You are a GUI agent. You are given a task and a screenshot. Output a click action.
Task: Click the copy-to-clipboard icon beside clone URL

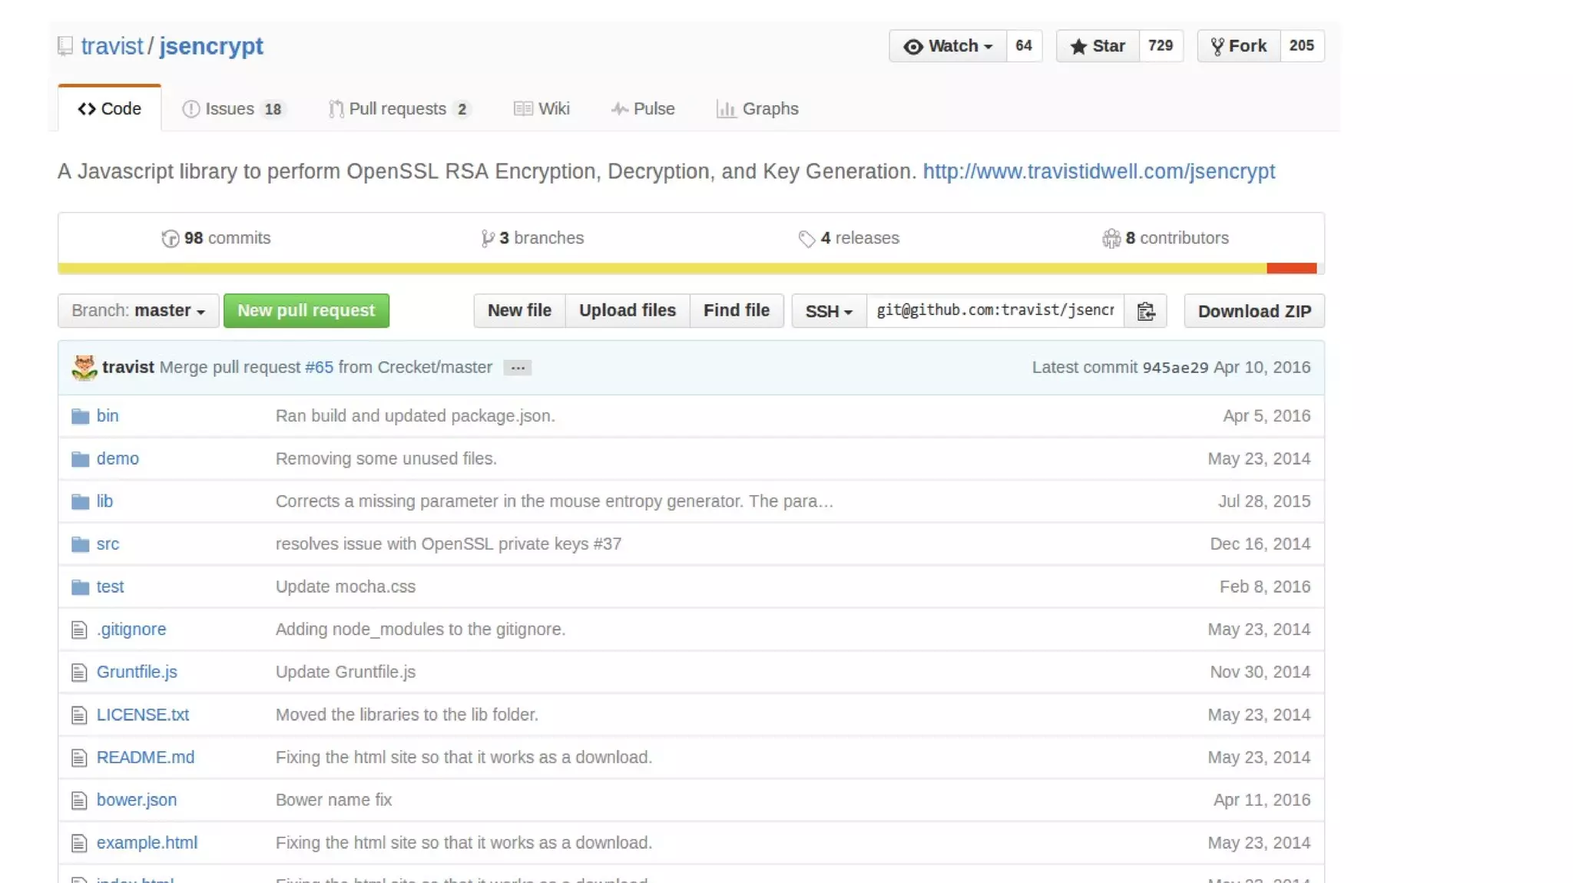pyautogui.click(x=1145, y=311)
